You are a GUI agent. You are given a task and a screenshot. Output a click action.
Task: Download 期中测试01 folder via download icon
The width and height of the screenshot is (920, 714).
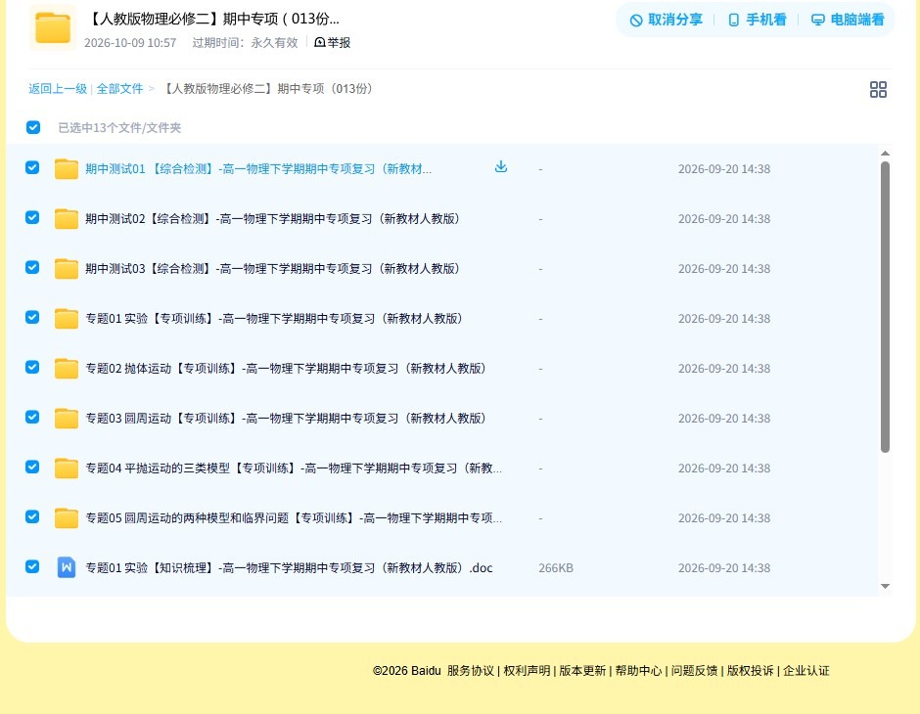coord(500,167)
